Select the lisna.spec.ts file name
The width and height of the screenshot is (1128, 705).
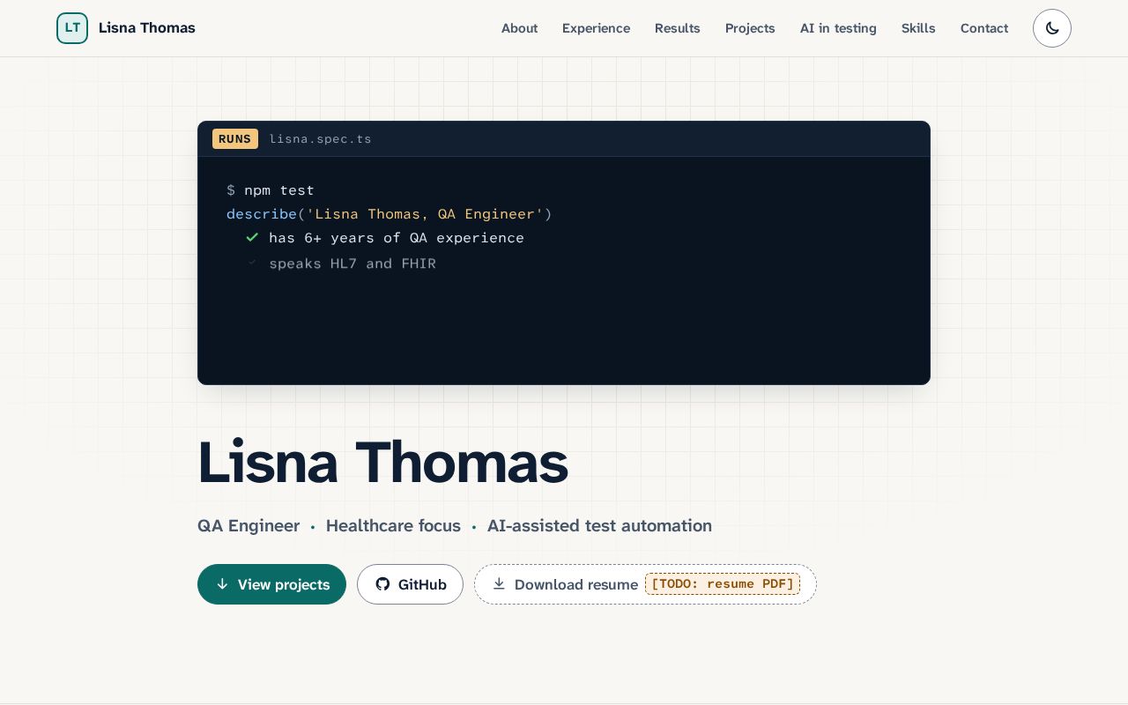pos(321,139)
